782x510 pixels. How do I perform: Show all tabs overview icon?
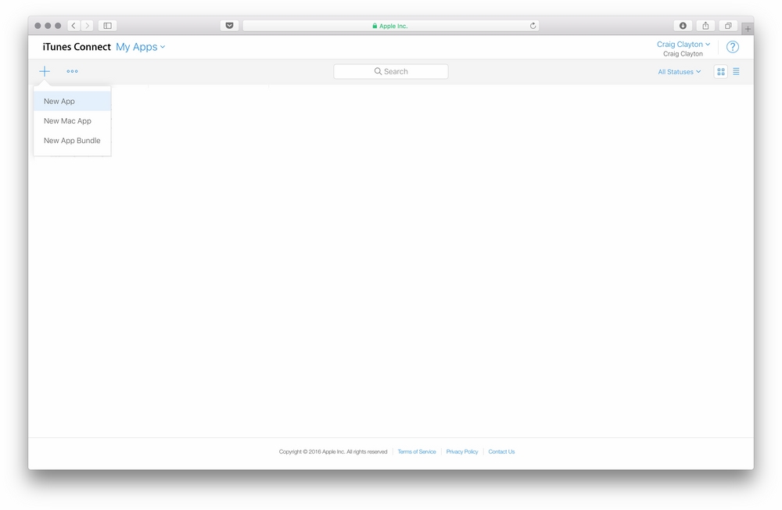(x=728, y=26)
